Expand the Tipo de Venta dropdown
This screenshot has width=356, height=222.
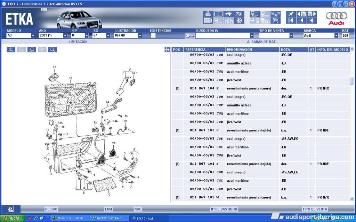coord(291,36)
